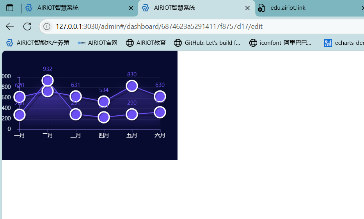Open the AIRIOT智能水产养殖 bookmark
The image size is (364, 219).
[x=38, y=43]
